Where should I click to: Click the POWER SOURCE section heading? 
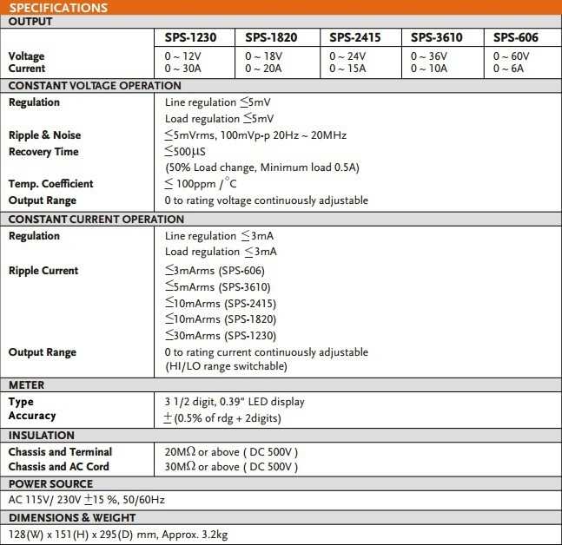coord(50,483)
